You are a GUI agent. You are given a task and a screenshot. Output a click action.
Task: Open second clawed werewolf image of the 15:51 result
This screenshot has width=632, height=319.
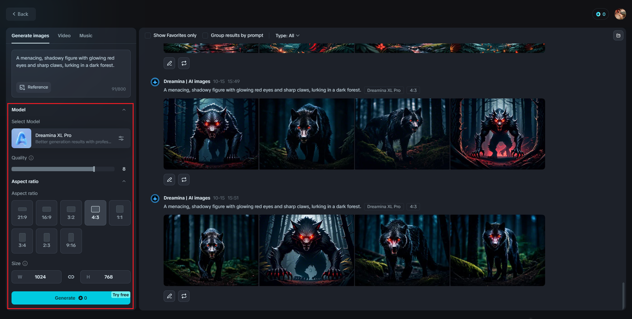coord(307,250)
